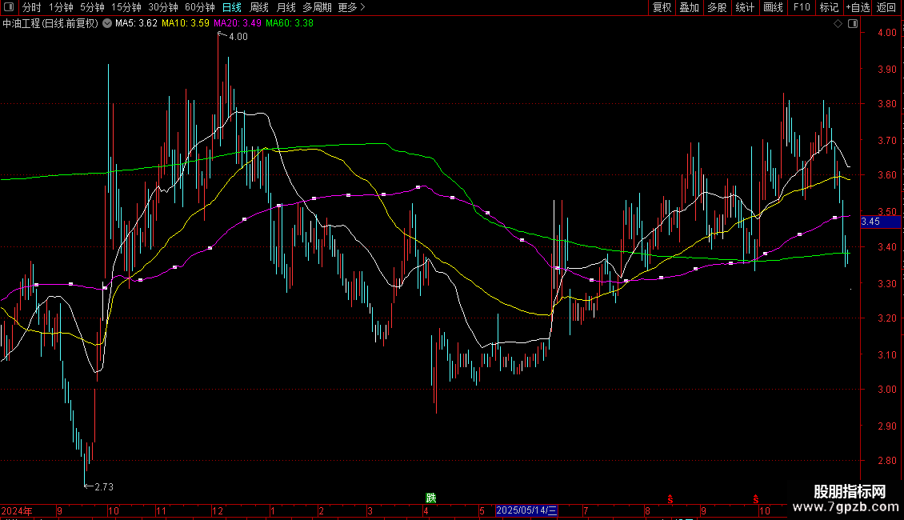Toggle the right panel icon under the toolbar
Screen dimensions: 904x520
point(853,24)
